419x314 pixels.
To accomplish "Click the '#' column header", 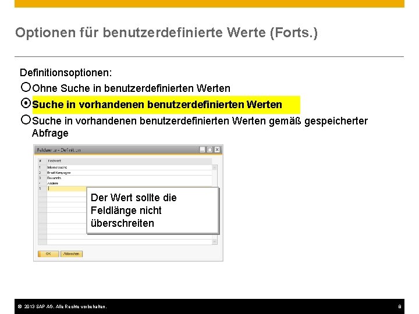I will coord(42,161).
